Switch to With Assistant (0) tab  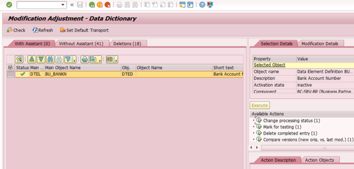[32, 44]
